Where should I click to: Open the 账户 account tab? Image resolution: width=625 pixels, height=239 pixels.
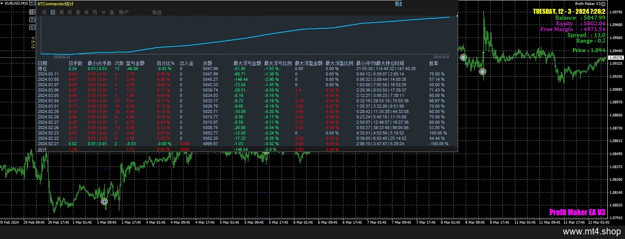click(x=124, y=12)
